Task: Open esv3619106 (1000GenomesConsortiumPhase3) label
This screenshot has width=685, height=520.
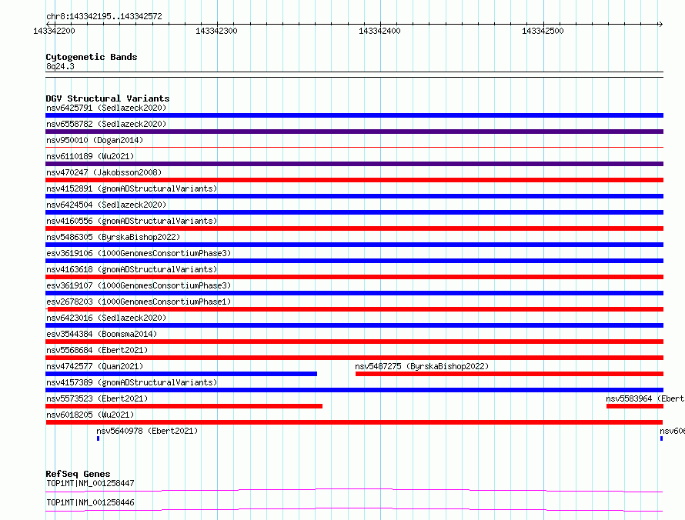Action: [139, 253]
